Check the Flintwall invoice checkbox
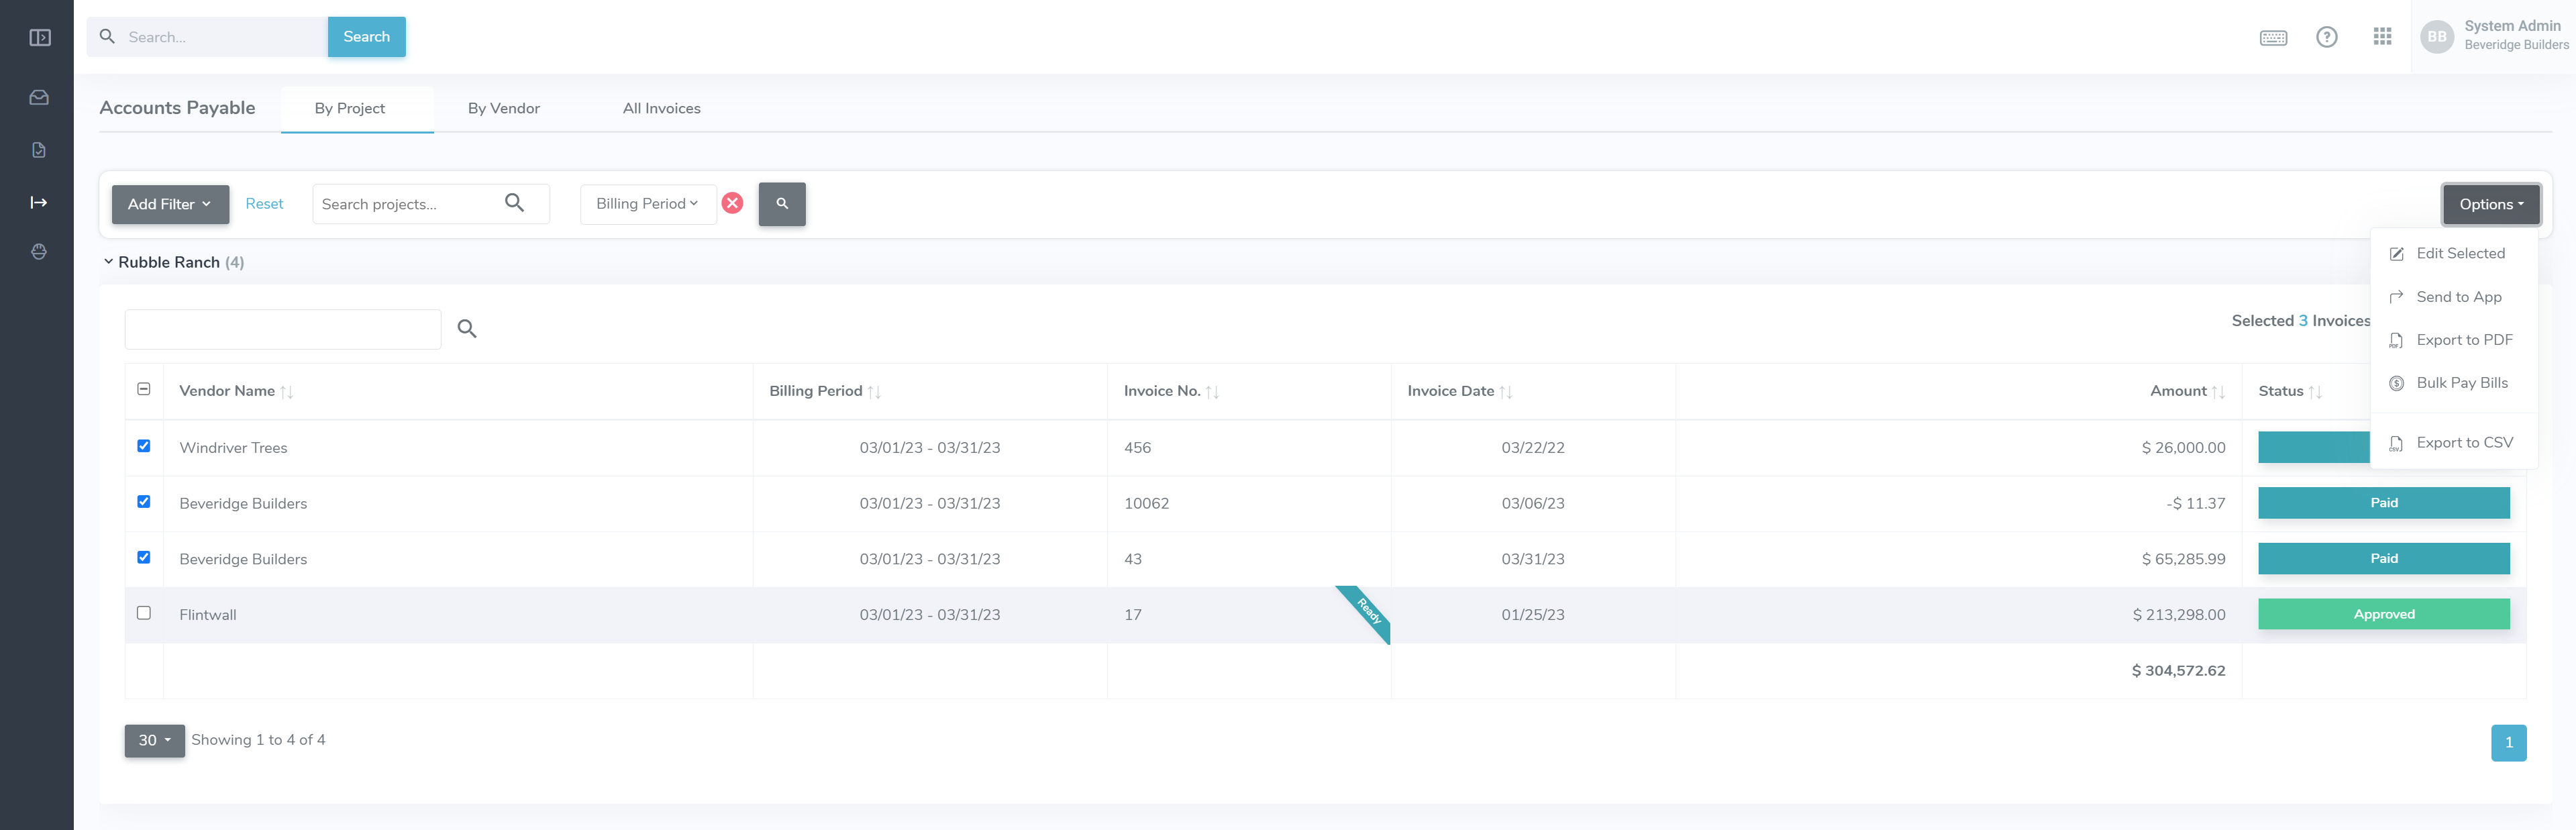 pos(144,613)
